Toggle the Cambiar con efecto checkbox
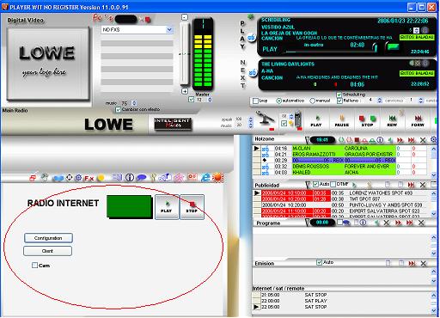This screenshot has width=440, height=318. [x=118, y=109]
